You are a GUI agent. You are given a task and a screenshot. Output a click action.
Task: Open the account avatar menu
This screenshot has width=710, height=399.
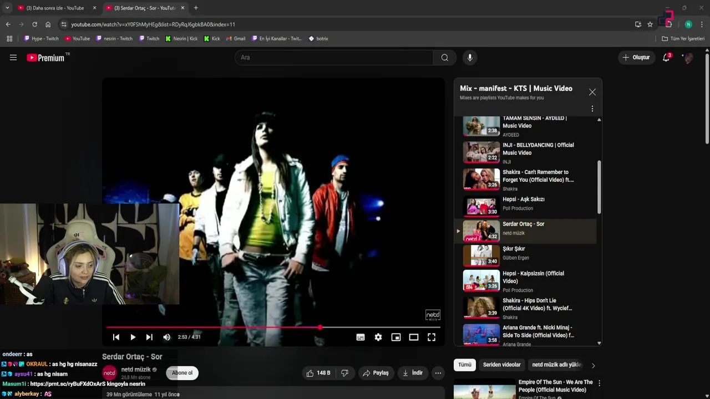(688, 58)
